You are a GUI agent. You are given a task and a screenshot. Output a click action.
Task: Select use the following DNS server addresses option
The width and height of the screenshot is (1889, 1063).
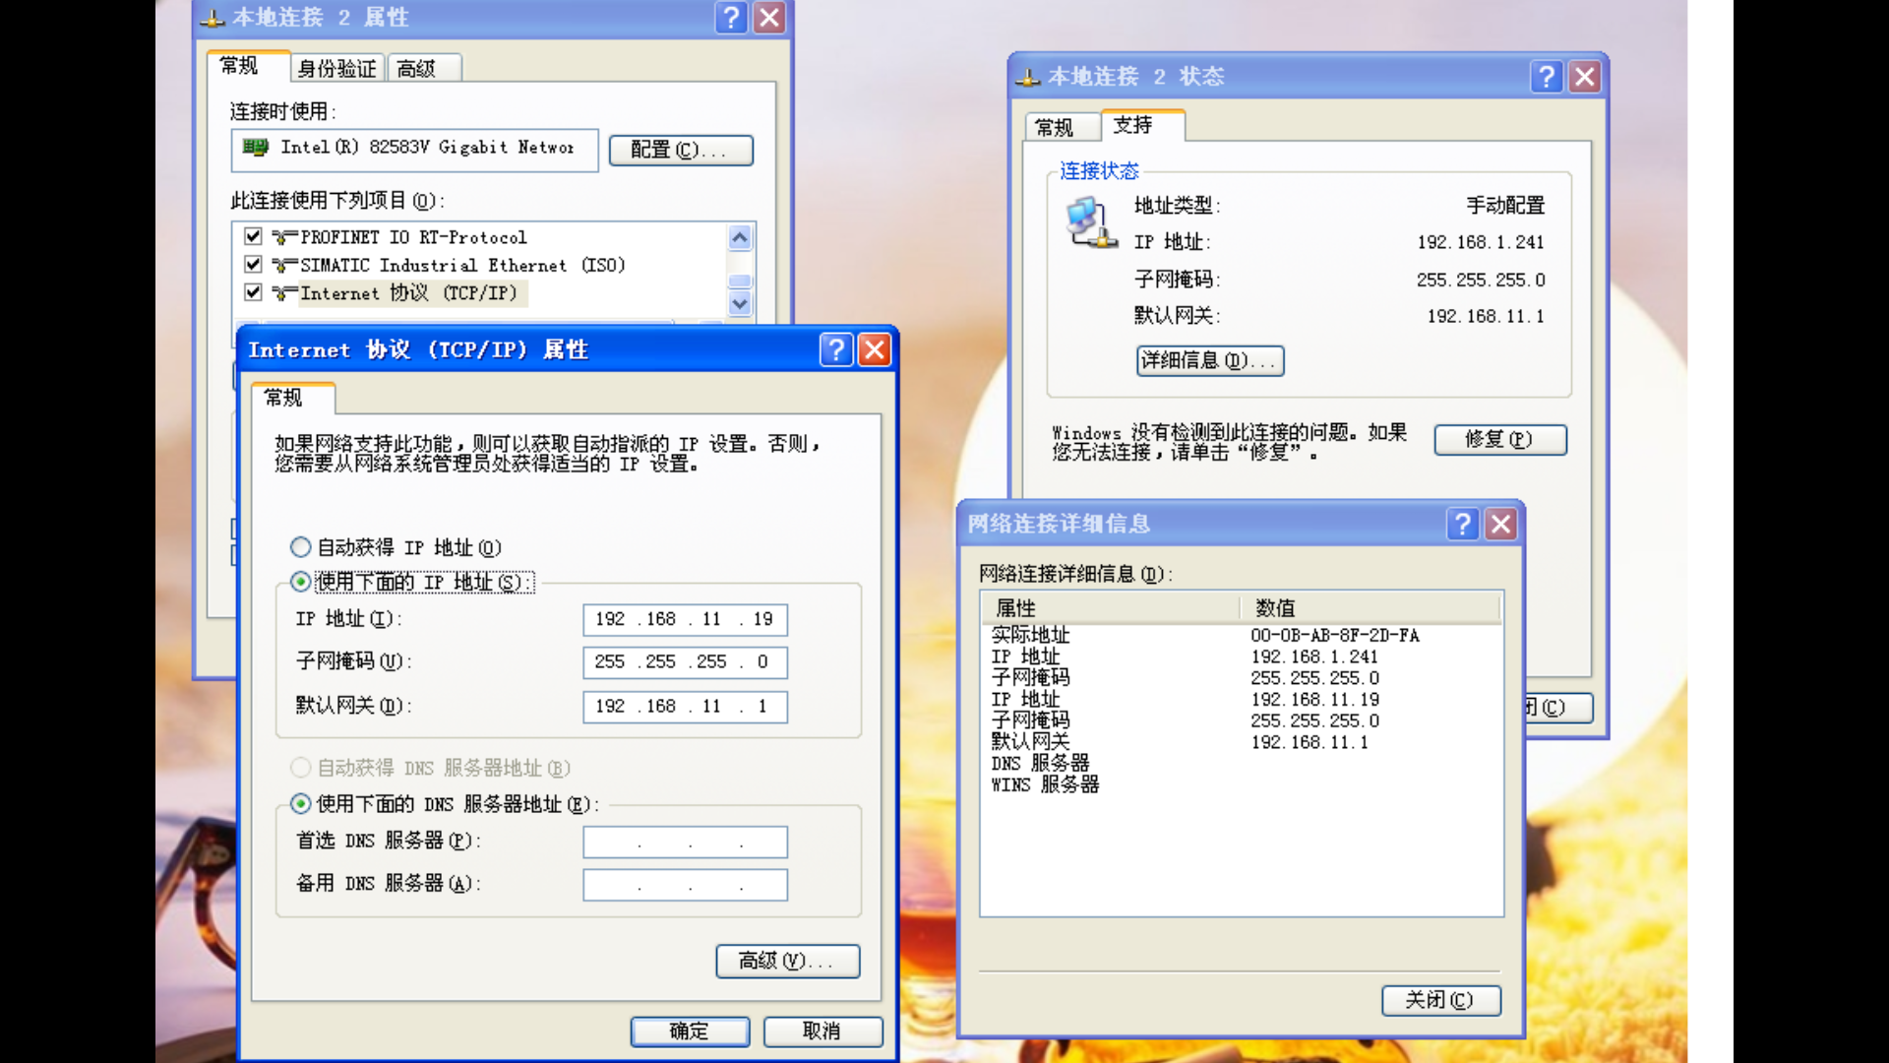[x=301, y=804]
